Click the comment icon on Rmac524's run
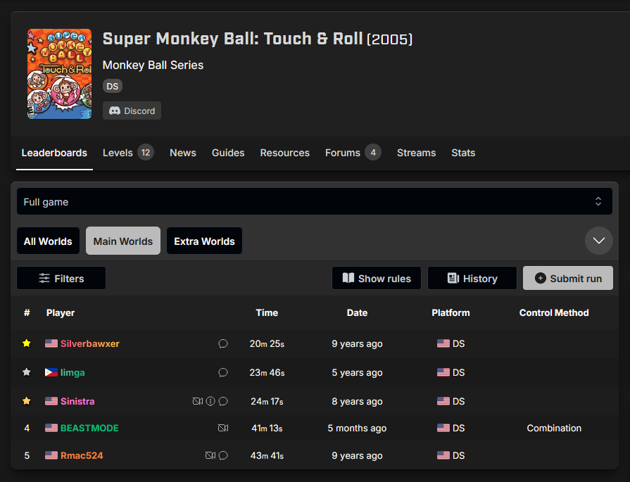This screenshot has width=630, height=482. coord(223,455)
